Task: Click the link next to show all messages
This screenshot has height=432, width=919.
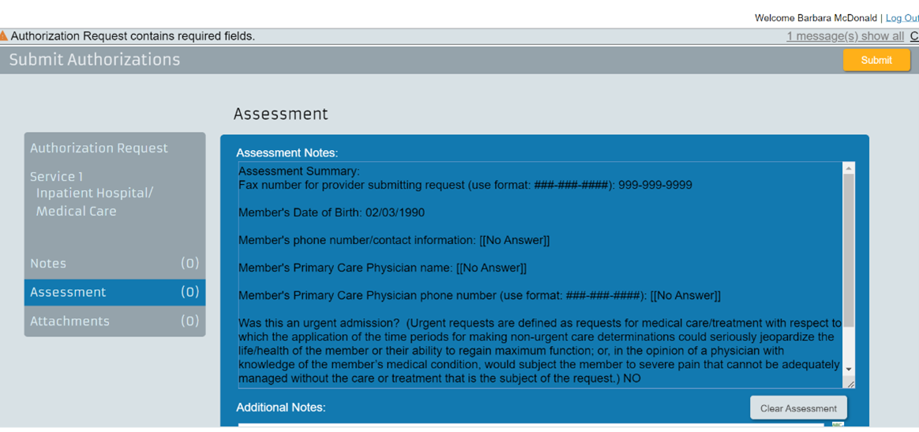Action: tap(914, 36)
